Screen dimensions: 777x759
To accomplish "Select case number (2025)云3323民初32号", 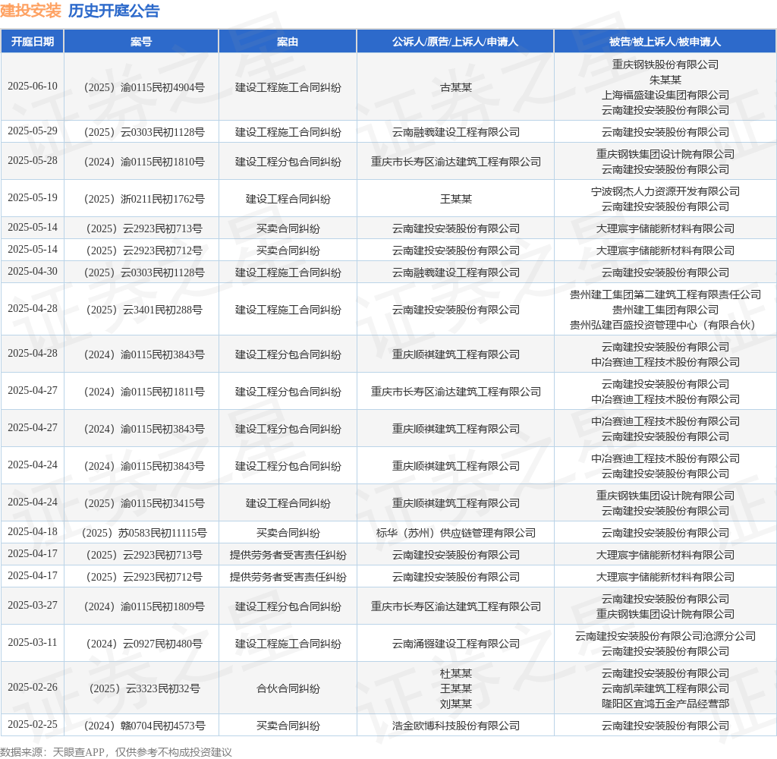I will pyautogui.click(x=143, y=688).
